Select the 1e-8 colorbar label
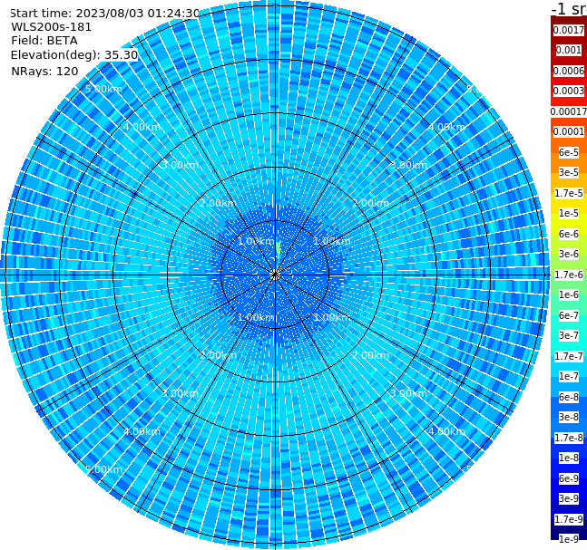Viewport: 587px width, 550px height. [x=569, y=458]
